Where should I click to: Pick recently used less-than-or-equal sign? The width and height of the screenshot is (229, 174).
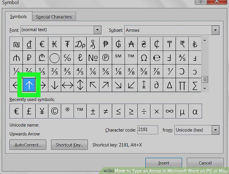coord(118,111)
